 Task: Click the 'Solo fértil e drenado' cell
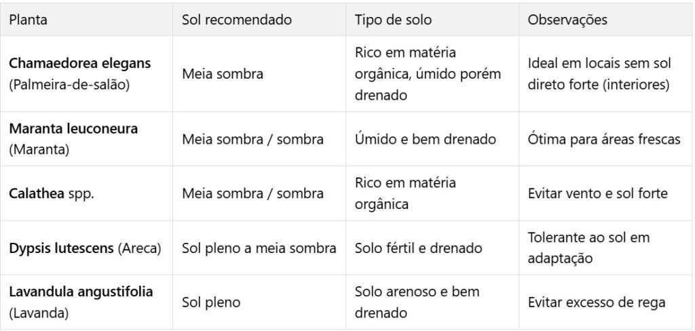click(418, 248)
